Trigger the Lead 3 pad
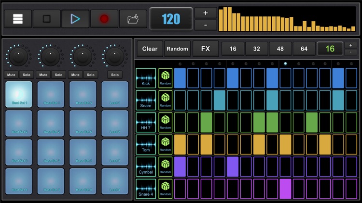 click(x=115, y=152)
